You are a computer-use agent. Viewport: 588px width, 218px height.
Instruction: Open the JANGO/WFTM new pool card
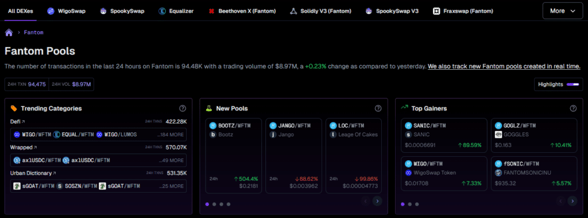(x=293, y=156)
